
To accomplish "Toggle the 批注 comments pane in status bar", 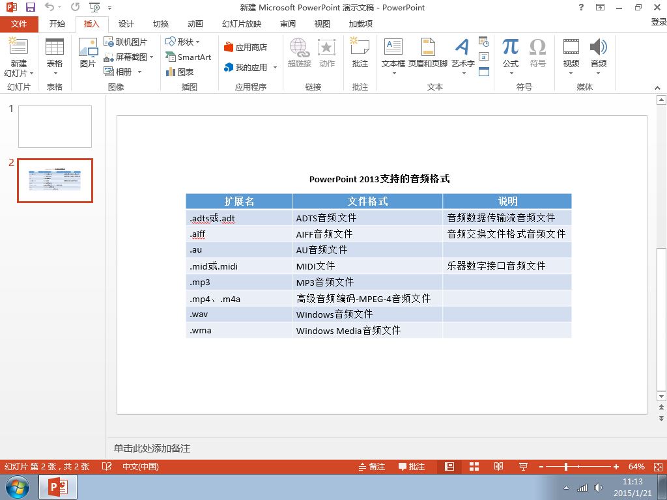I will 412,466.
